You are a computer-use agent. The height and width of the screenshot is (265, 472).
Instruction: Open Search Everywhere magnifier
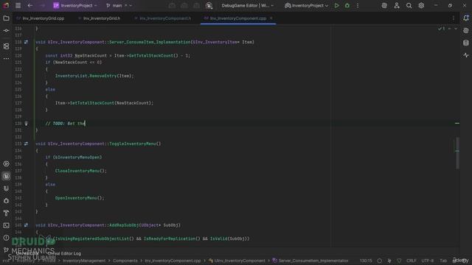[409, 5]
